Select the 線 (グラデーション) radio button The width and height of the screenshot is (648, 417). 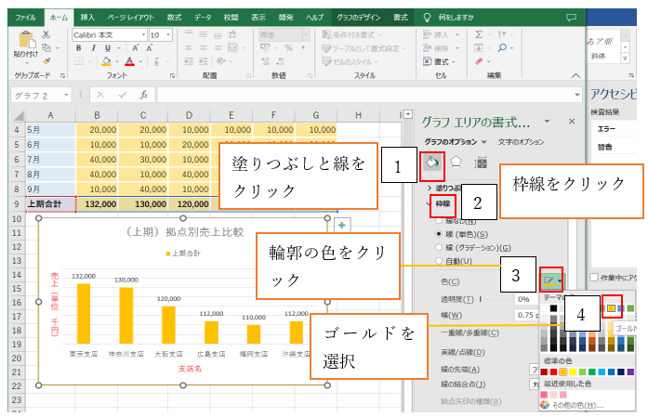439,248
